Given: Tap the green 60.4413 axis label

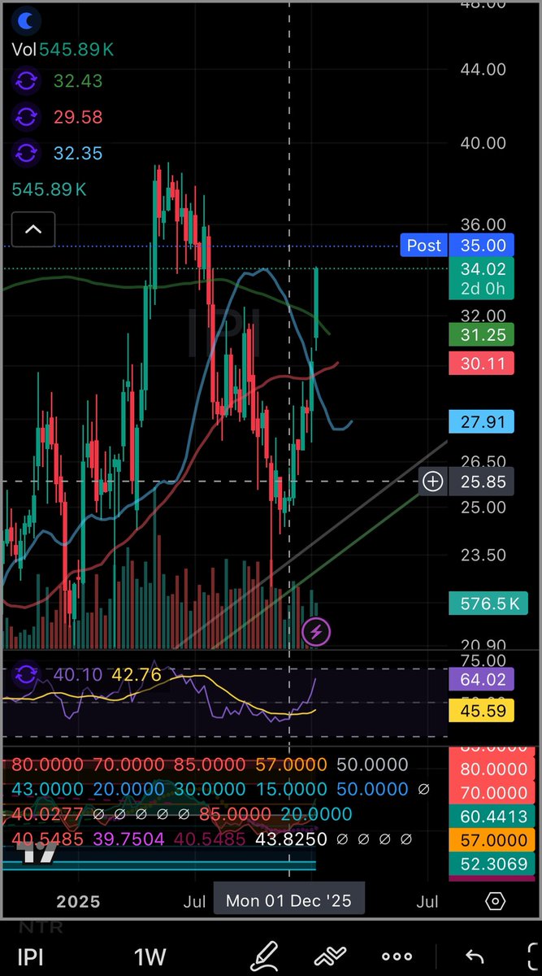Looking at the screenshot, I should (x=492, y=817).
